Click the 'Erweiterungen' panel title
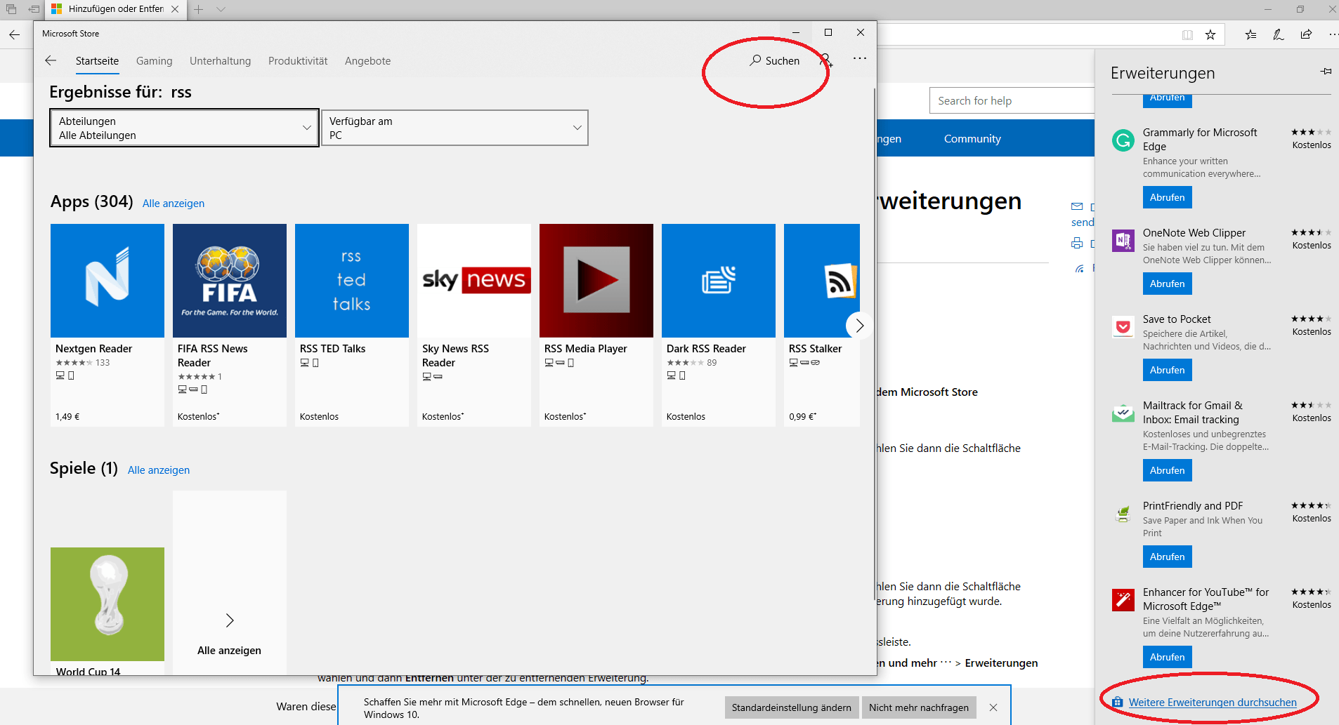This screenshot has width=1339, height=725. (x=1163, y=73)
